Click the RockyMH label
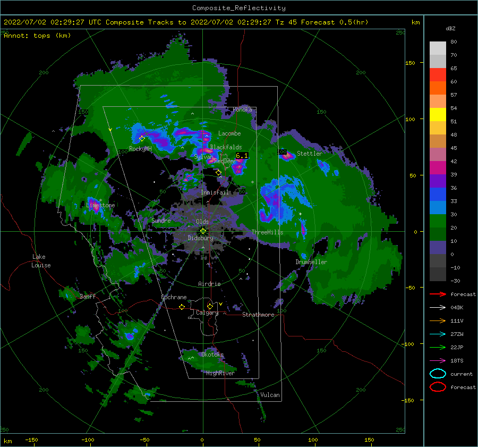This screenshot has width=478, height=447. pos(140,149)
